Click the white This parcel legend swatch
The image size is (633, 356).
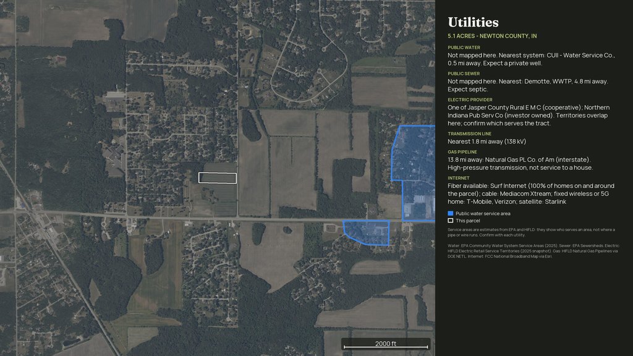(451, 221)
